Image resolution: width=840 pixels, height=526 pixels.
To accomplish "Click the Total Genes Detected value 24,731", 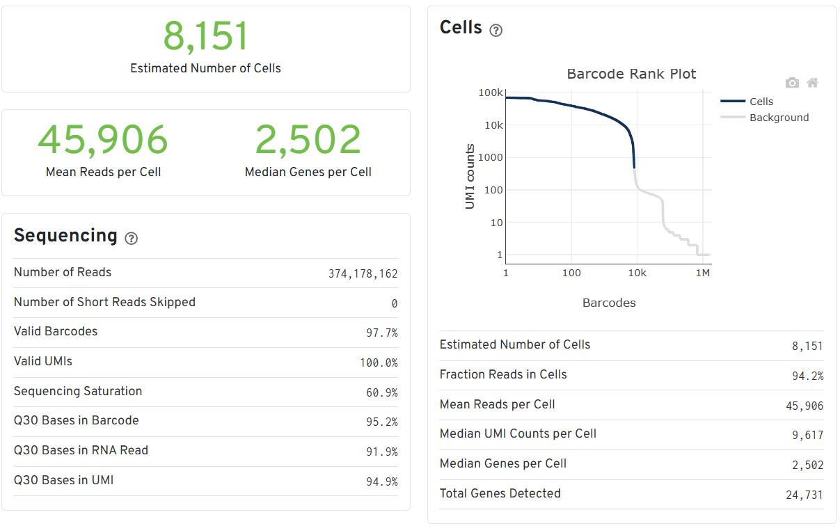I will (x=804, y=495).
